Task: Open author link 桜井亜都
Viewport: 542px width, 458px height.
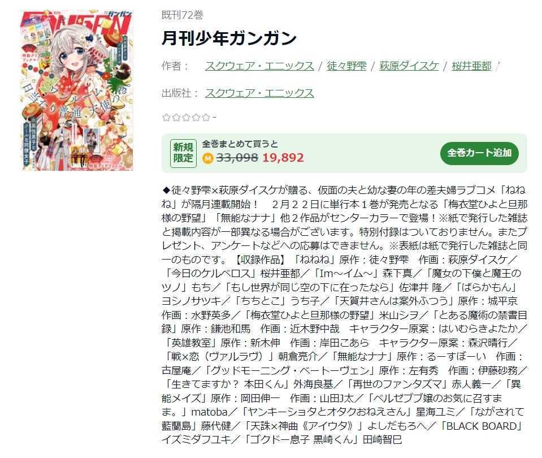Action: pyautogui.click(x=471, y=66)
